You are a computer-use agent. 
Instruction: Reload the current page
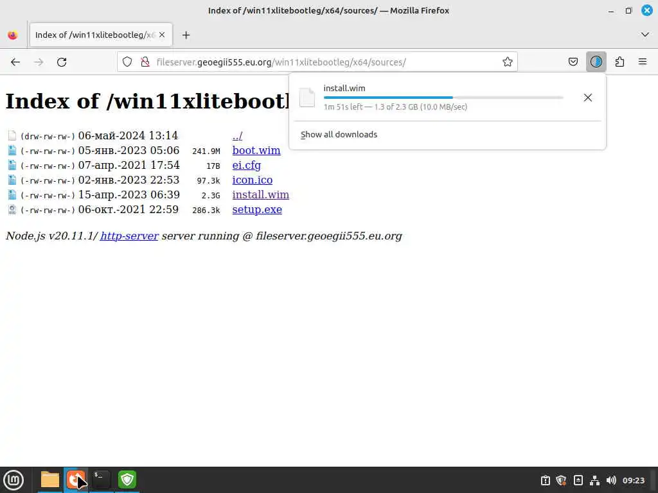click(62, 62)
